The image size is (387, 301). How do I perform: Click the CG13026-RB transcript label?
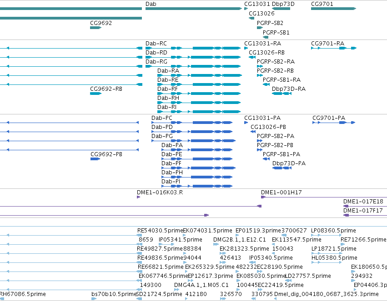[266, 53]
